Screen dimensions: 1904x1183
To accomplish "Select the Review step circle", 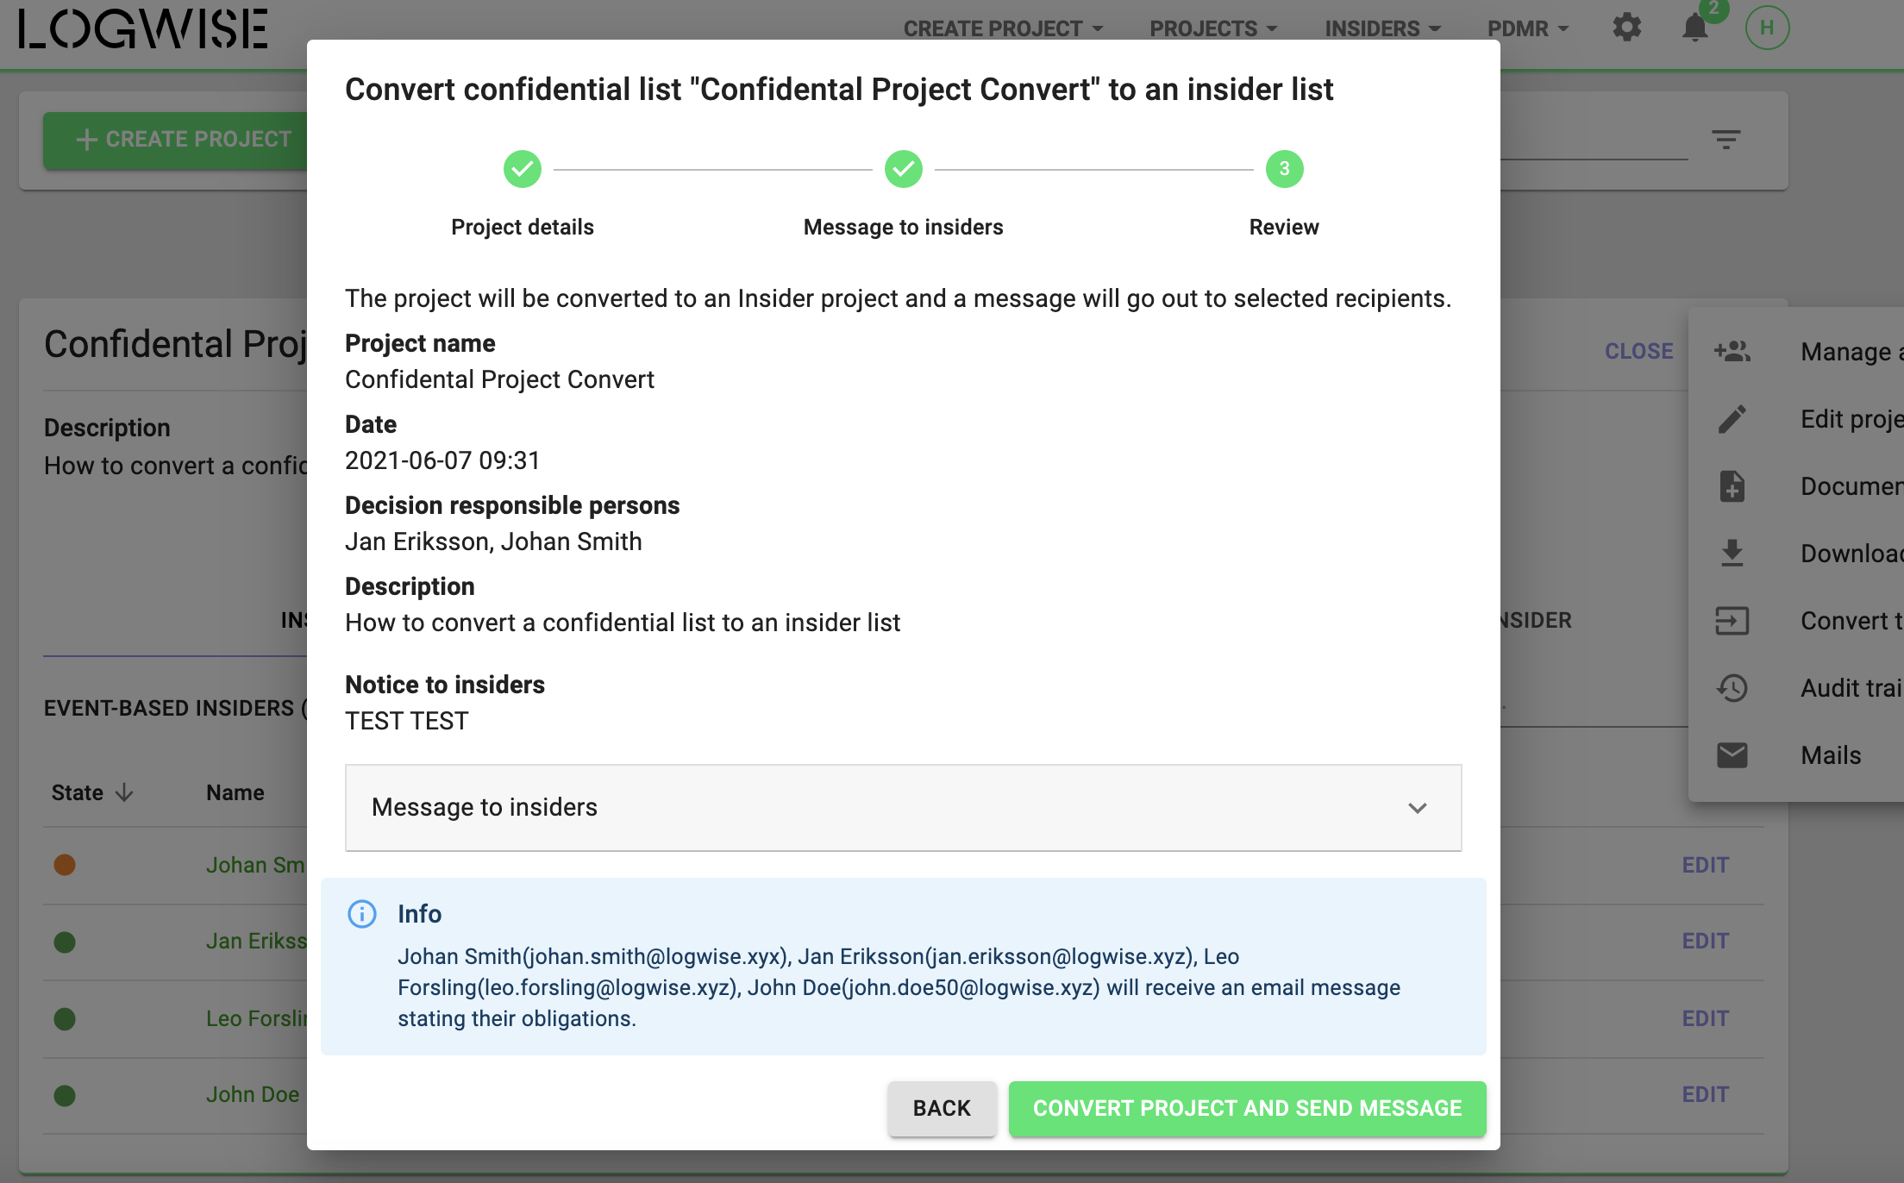I will (1285, 169).
